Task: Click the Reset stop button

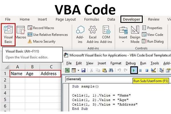Action: click(147, 70)
